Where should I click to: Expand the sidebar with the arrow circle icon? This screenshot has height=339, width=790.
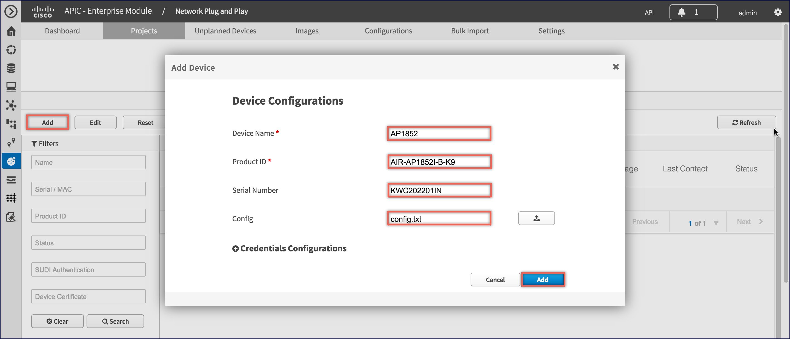pos(11,12)
